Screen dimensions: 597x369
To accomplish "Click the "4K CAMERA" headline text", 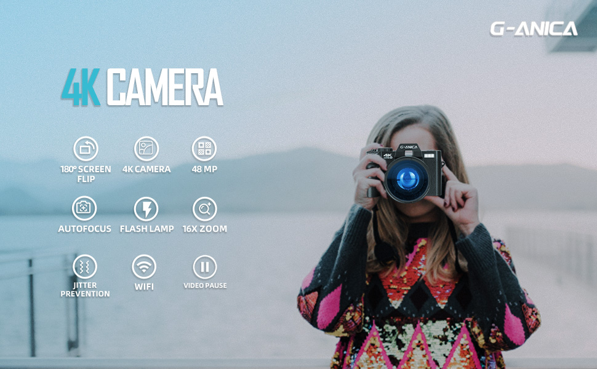I will pyautogui.click(x=142, y=87).
